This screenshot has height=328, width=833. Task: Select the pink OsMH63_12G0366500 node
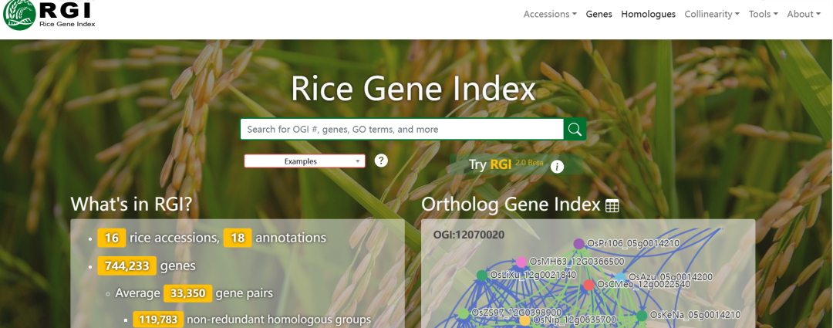tap(521, 262)
